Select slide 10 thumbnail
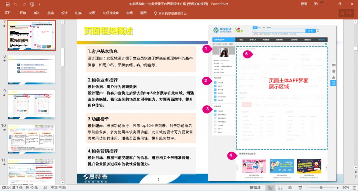 pos(31,139)
